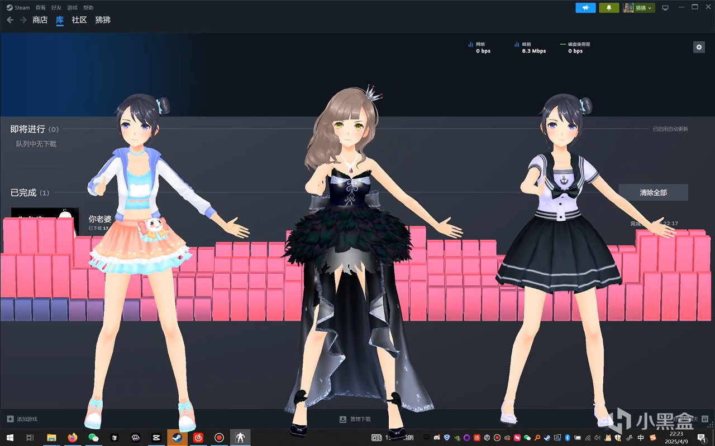Open the purple ring tray icon
The height and width of the screenshot is (446, 715).
click(x=466, y=438)
